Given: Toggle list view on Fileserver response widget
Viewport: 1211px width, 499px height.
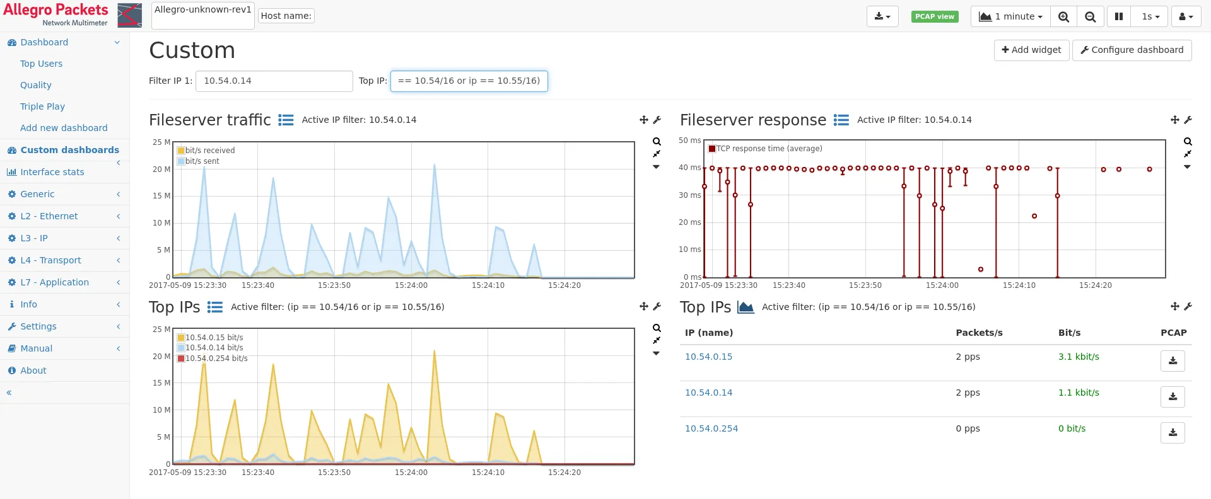Looking at the screenshot, I should (x=841, y=120).
